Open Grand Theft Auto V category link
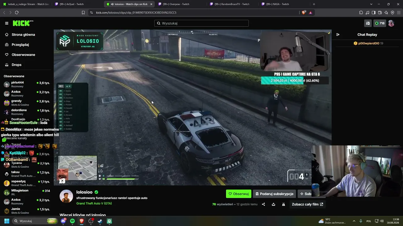The image size is (403, 226). coord(94,203)
